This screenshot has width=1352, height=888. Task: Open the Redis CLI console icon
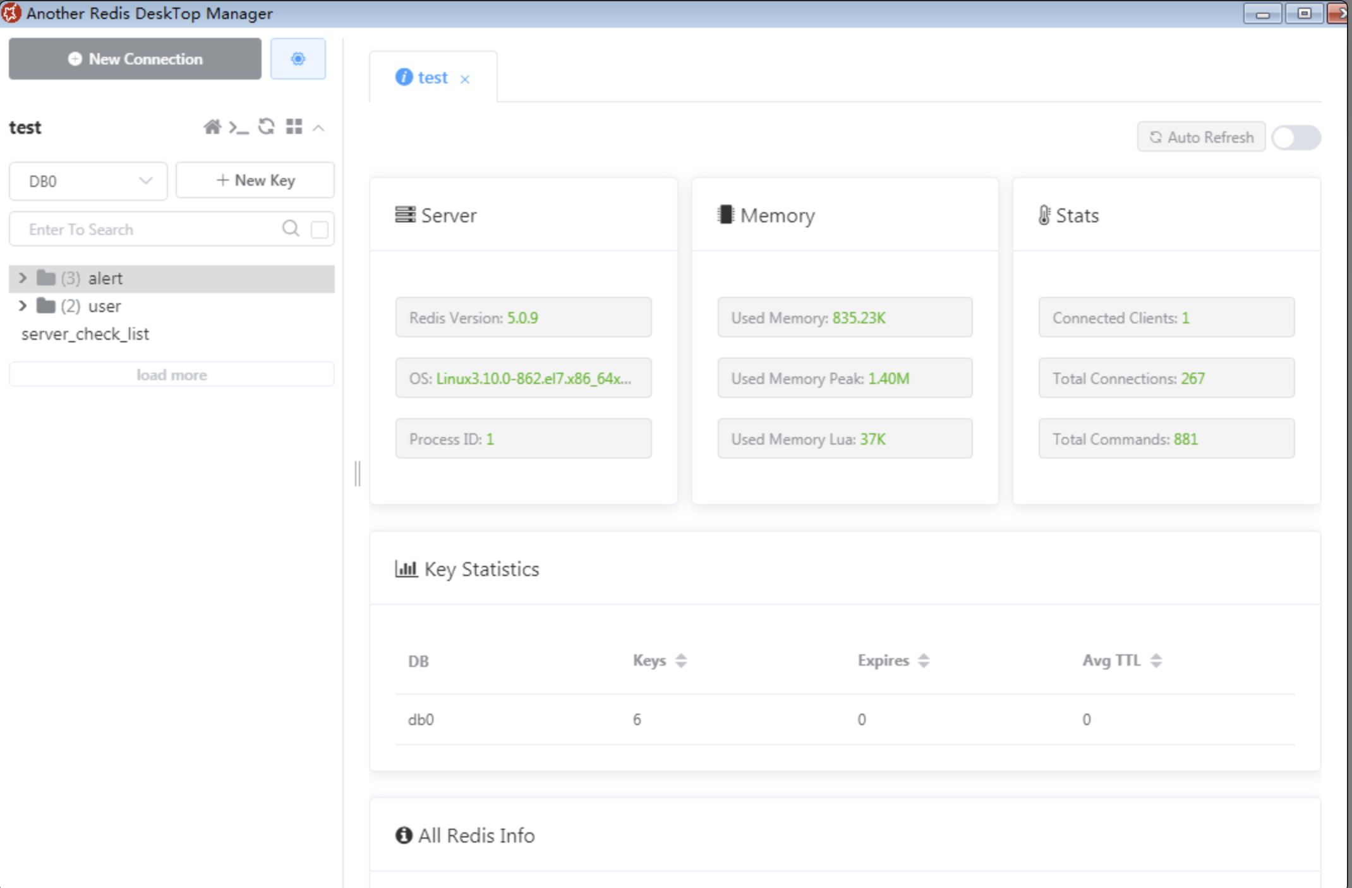pyautogui.click(x=239, y=127)
